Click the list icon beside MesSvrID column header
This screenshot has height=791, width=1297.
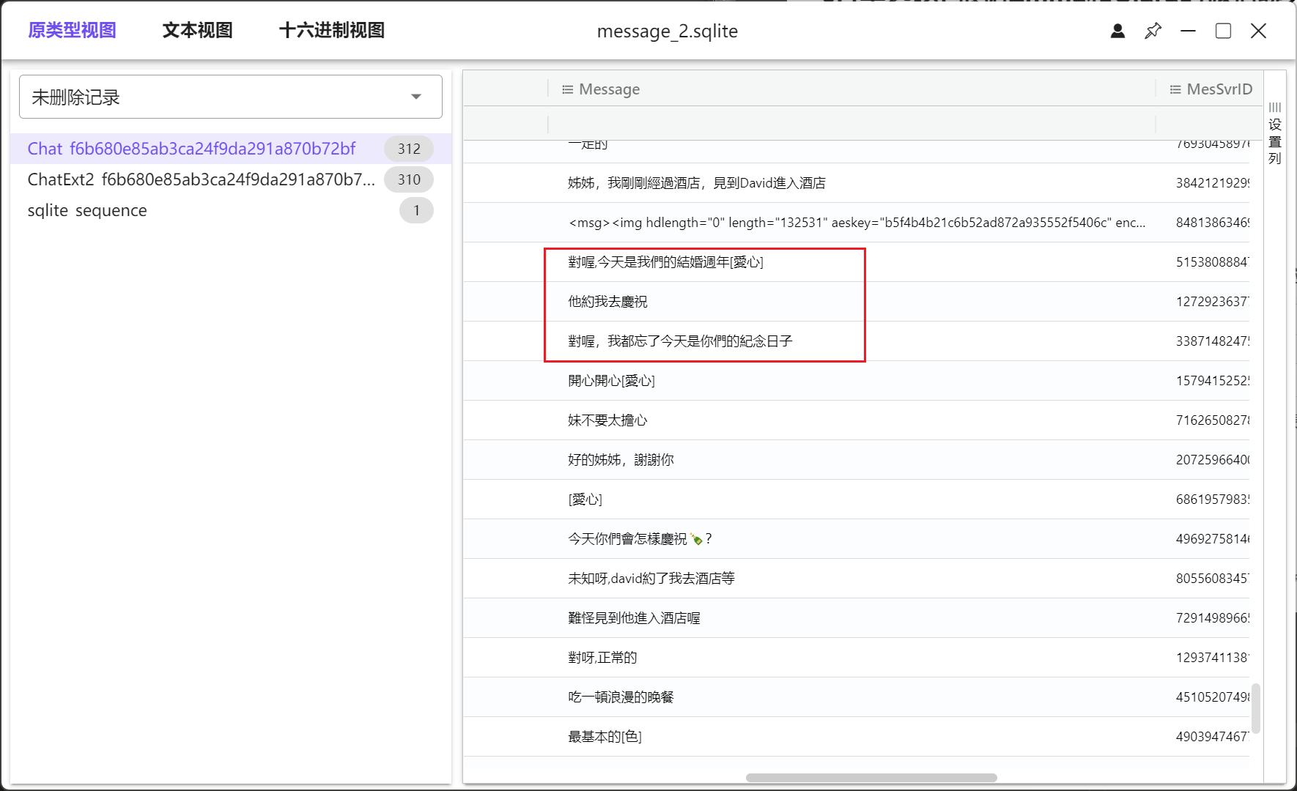point(1175,89)
